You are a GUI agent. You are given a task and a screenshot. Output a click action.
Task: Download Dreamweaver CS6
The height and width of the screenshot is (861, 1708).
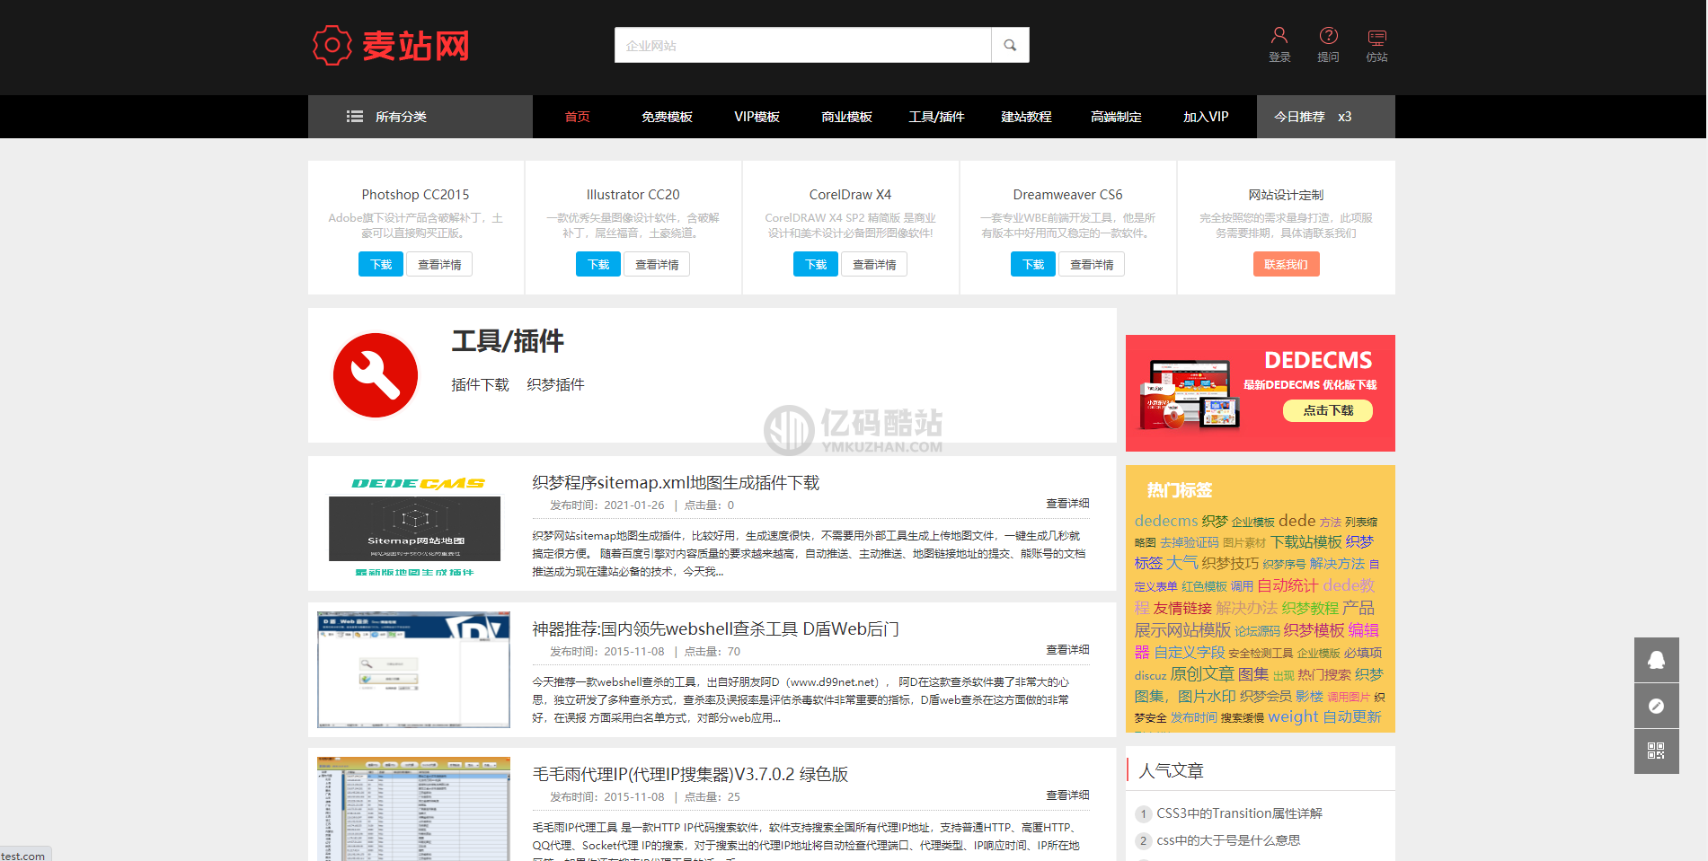1033,264
